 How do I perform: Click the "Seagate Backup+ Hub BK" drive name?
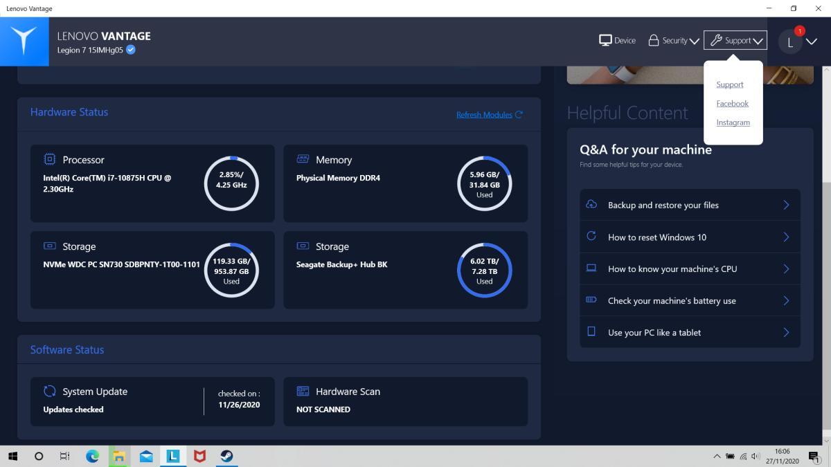coord(342,264)
